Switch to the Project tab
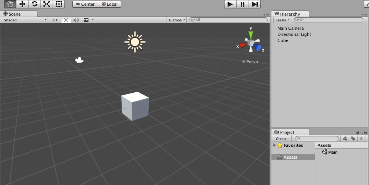 coord(290,132)
